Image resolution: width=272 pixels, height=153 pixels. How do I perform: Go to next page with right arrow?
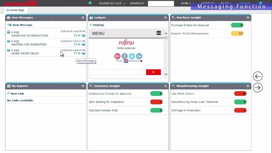pos(258,88)
